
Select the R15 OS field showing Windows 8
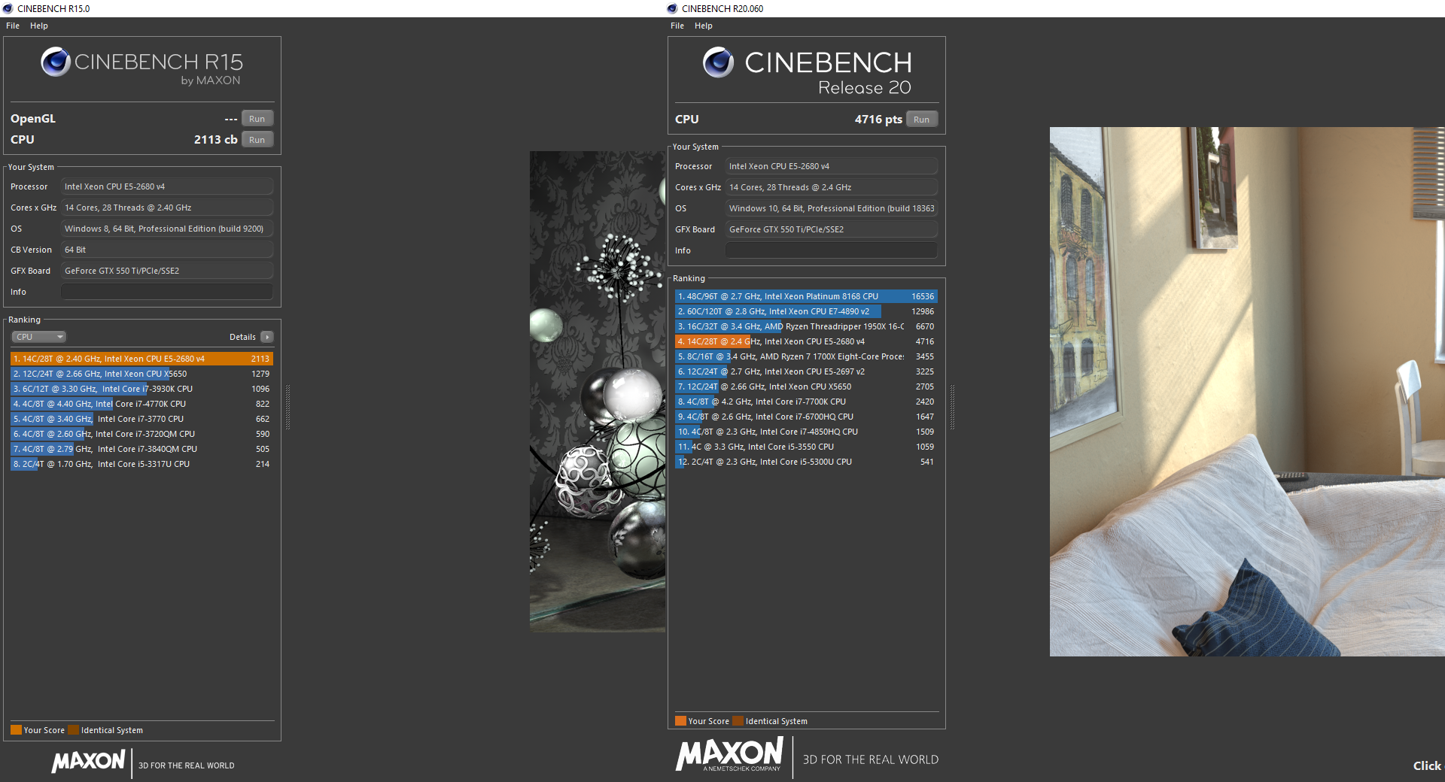click(x=167, y=229)
